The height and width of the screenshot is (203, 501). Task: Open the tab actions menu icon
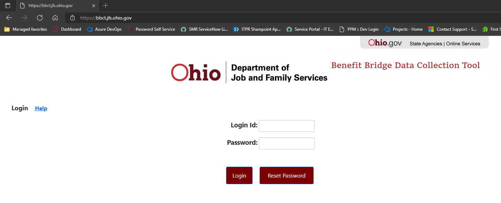pos(8,6)
